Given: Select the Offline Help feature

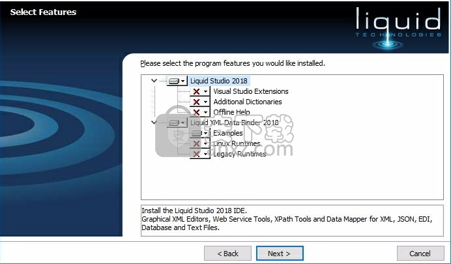Looking at the screenshot, I should tap(231, 112).
